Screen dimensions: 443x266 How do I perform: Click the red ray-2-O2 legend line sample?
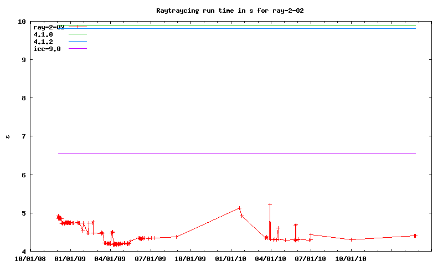(78, 27)
